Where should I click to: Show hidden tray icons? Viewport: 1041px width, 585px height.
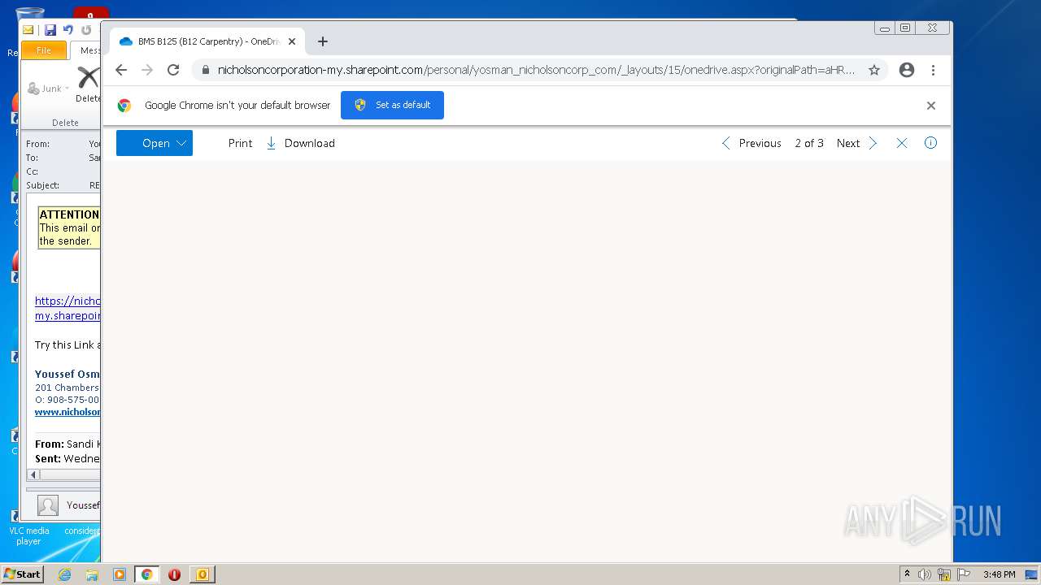click(x=907, y=574)
